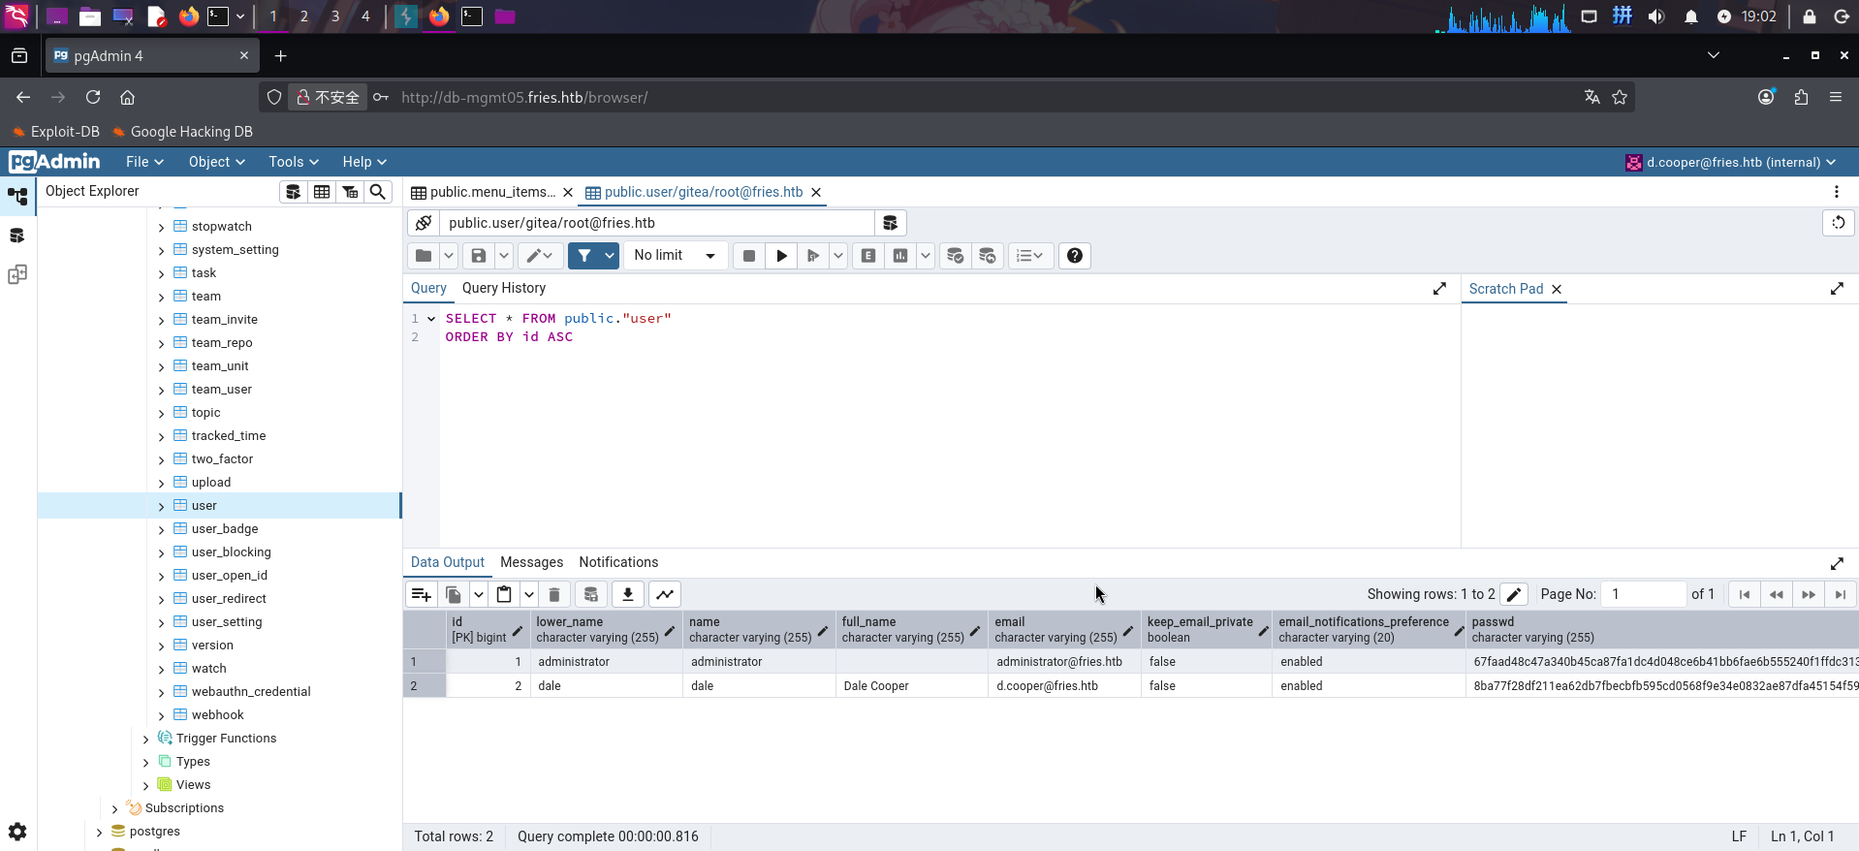Open the Edit pencil dropdown in query toolbar
1859x851 pixels.
click(540, 256)
